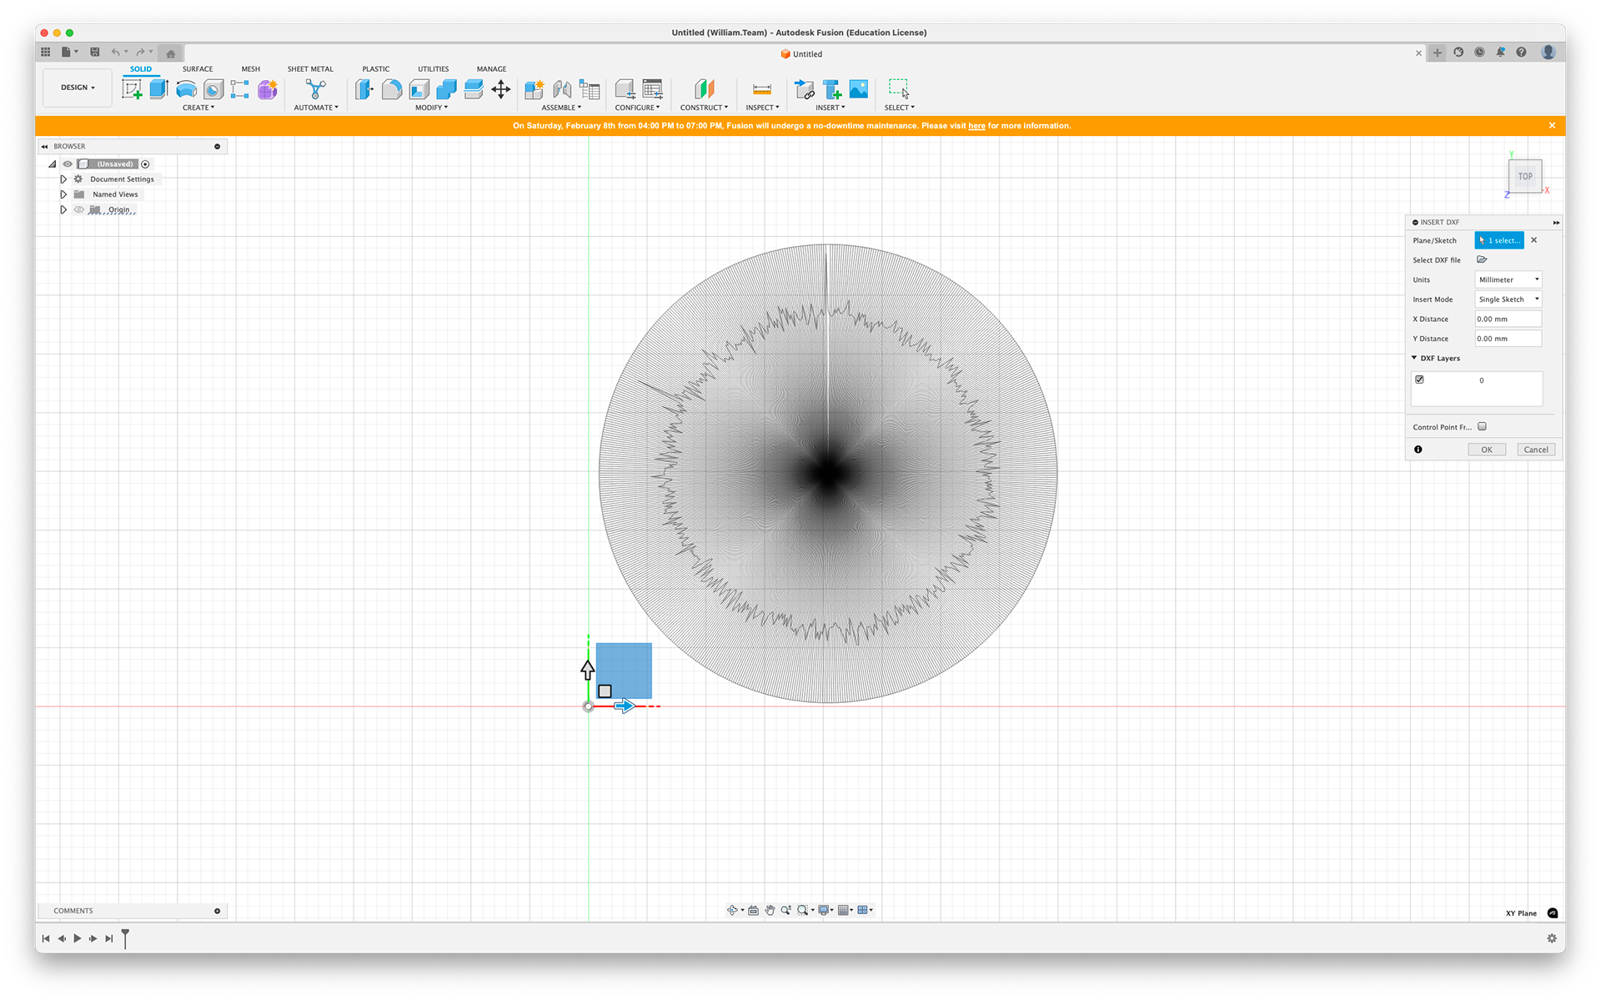This screenshot has width=1601, height=1000.
Task: Collapse the DXF Layers section
Action: coord(1414,358)
